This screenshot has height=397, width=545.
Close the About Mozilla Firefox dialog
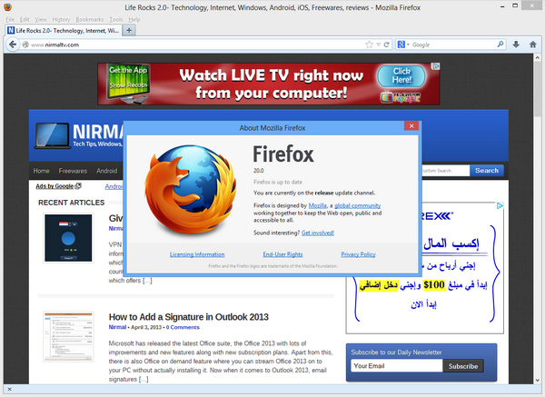coord(411,126)
